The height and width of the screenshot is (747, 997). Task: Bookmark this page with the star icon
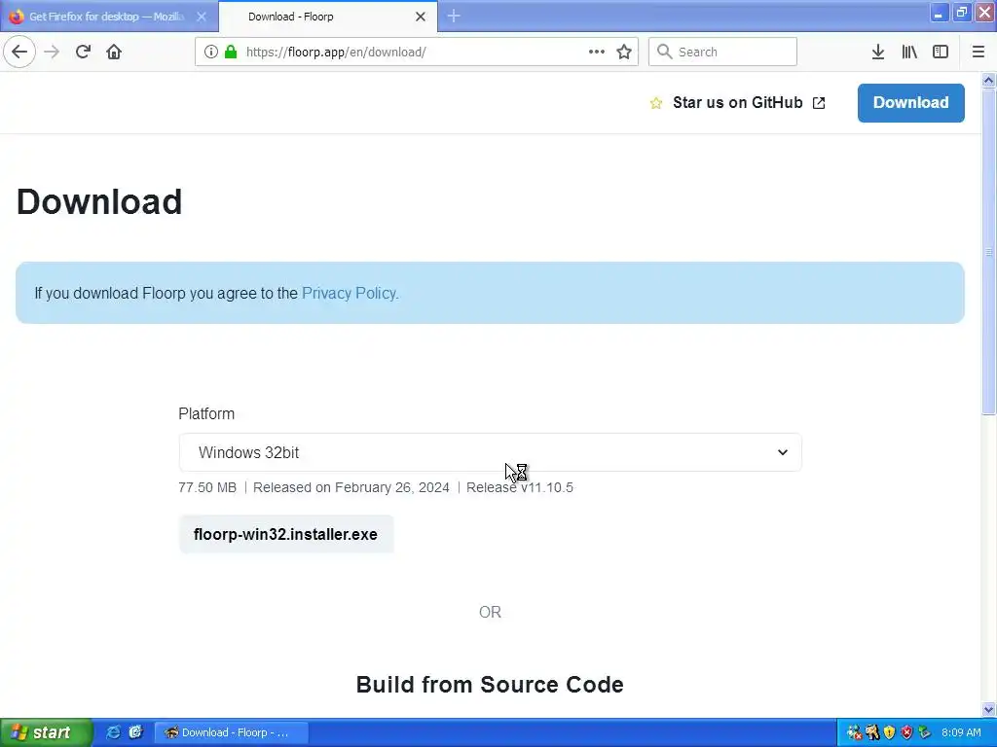click(x=624, y=52)
